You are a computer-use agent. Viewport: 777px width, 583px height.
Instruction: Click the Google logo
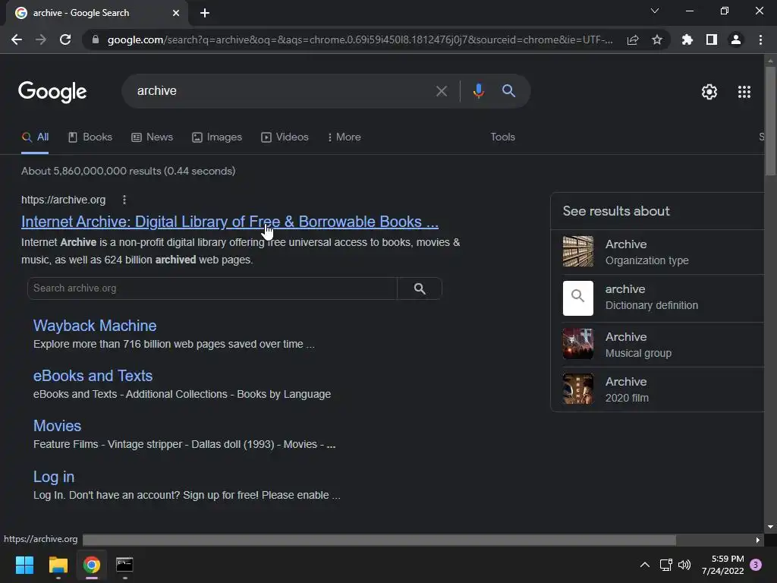(x=52, y=92)
